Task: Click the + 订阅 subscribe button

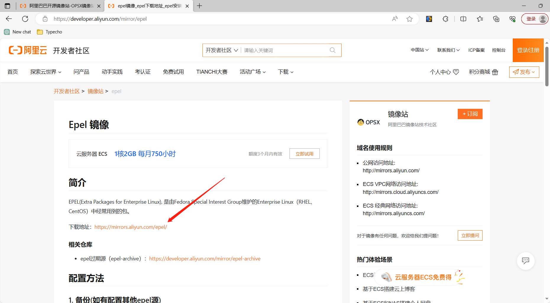Action: [470, 114]
